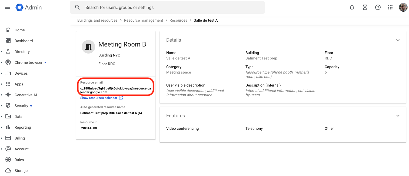The width and height of the screenshot is (409, 176).
Task: Select the Salle de test A breadcrumb
Action: click(x=205, y=20)
